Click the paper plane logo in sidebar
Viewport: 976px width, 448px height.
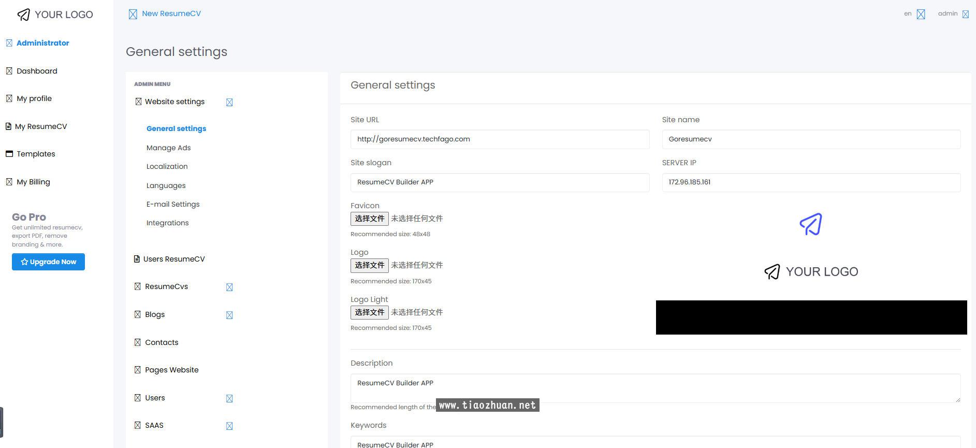click(x=24, y=15)
